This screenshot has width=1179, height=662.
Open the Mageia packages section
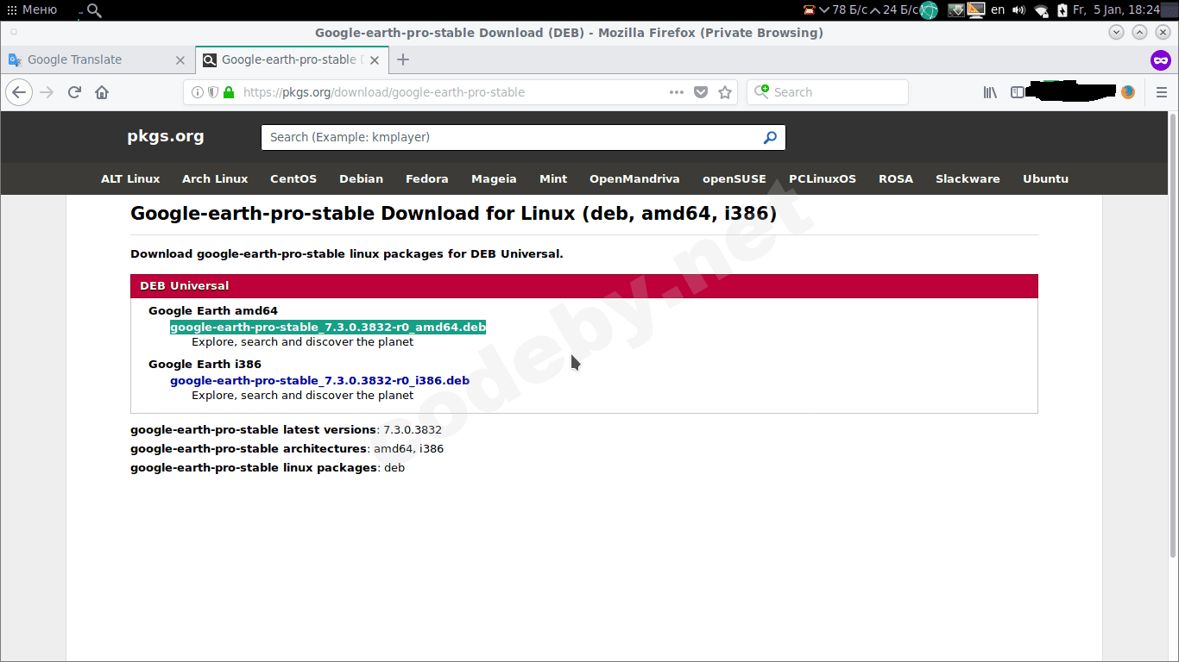pos(494,179)
